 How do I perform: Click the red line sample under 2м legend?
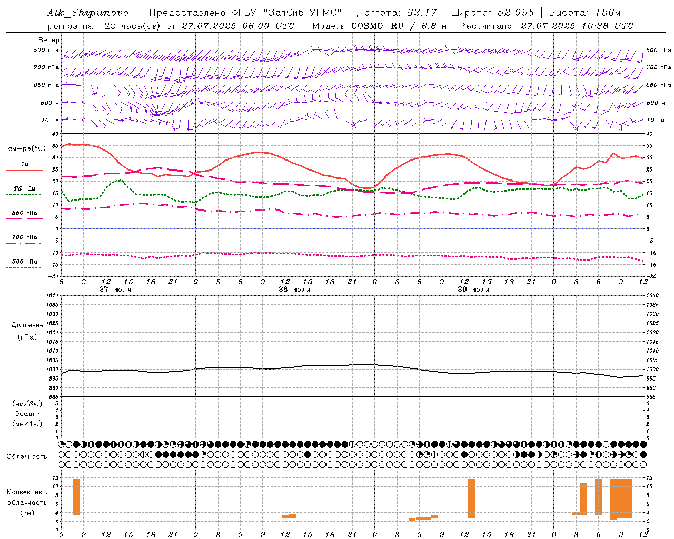pyautogui.click(x=24, y=171)
